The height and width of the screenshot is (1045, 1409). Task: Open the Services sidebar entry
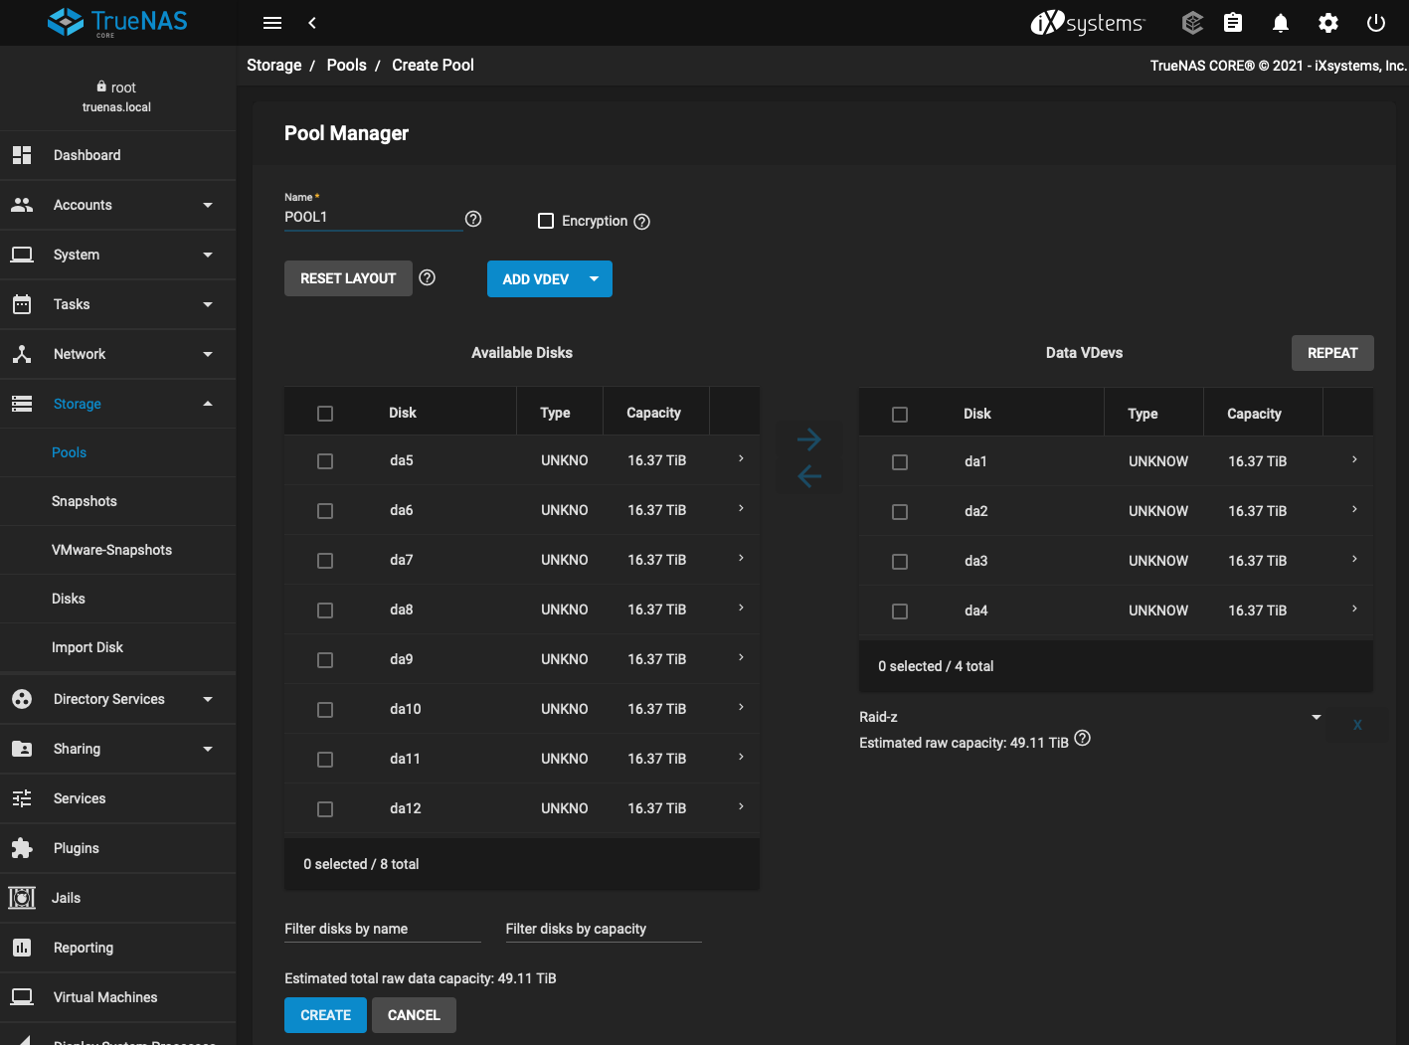(x=117, y=798)
